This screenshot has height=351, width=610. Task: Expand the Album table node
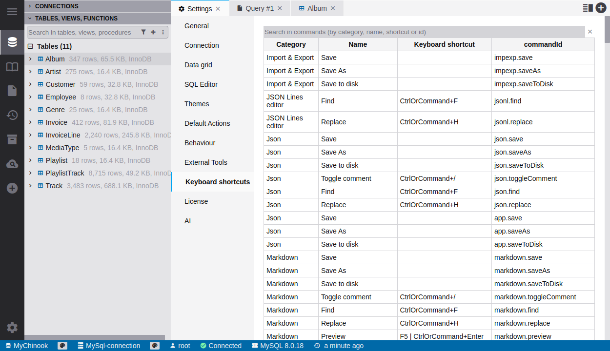30,59
